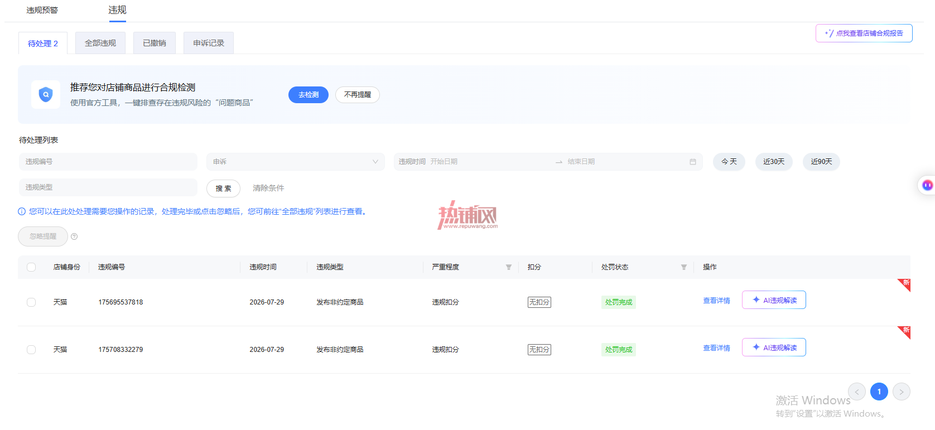Open the 全部违规 tab

click(x=100, y=43)
